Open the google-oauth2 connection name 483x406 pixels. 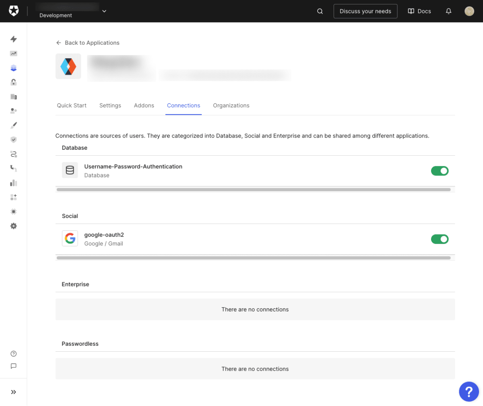(x=104, y=235)
